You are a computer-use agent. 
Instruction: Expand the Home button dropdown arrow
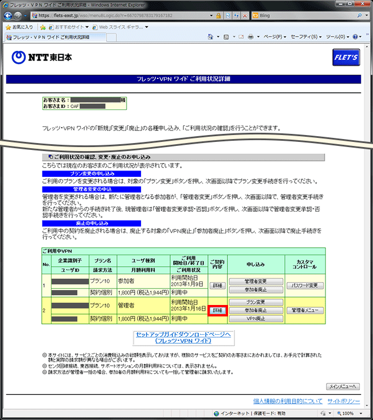click(x=218, y=37)
